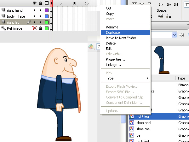Click distribute right edge icon in Align panel
189x142 pixels.
tap(176, 5)
